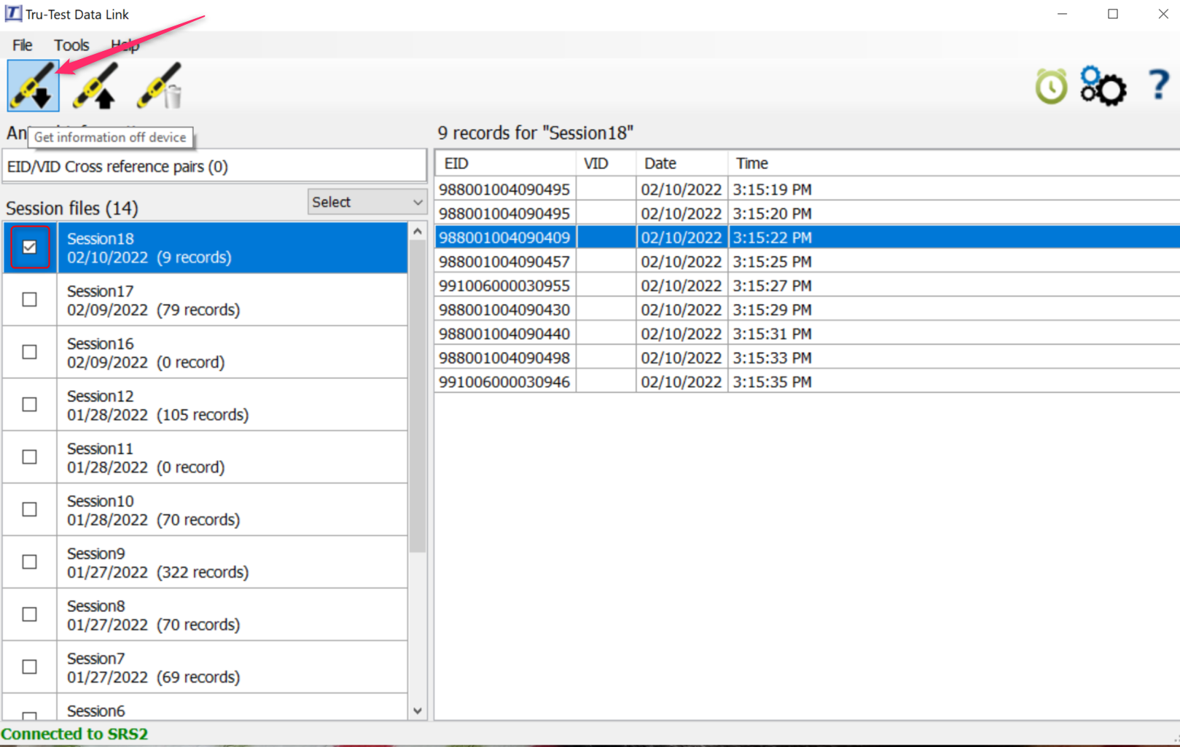Check the Session7 checkbox
Viewport: 1180px width, 747px height.
[x=29, y=667]
